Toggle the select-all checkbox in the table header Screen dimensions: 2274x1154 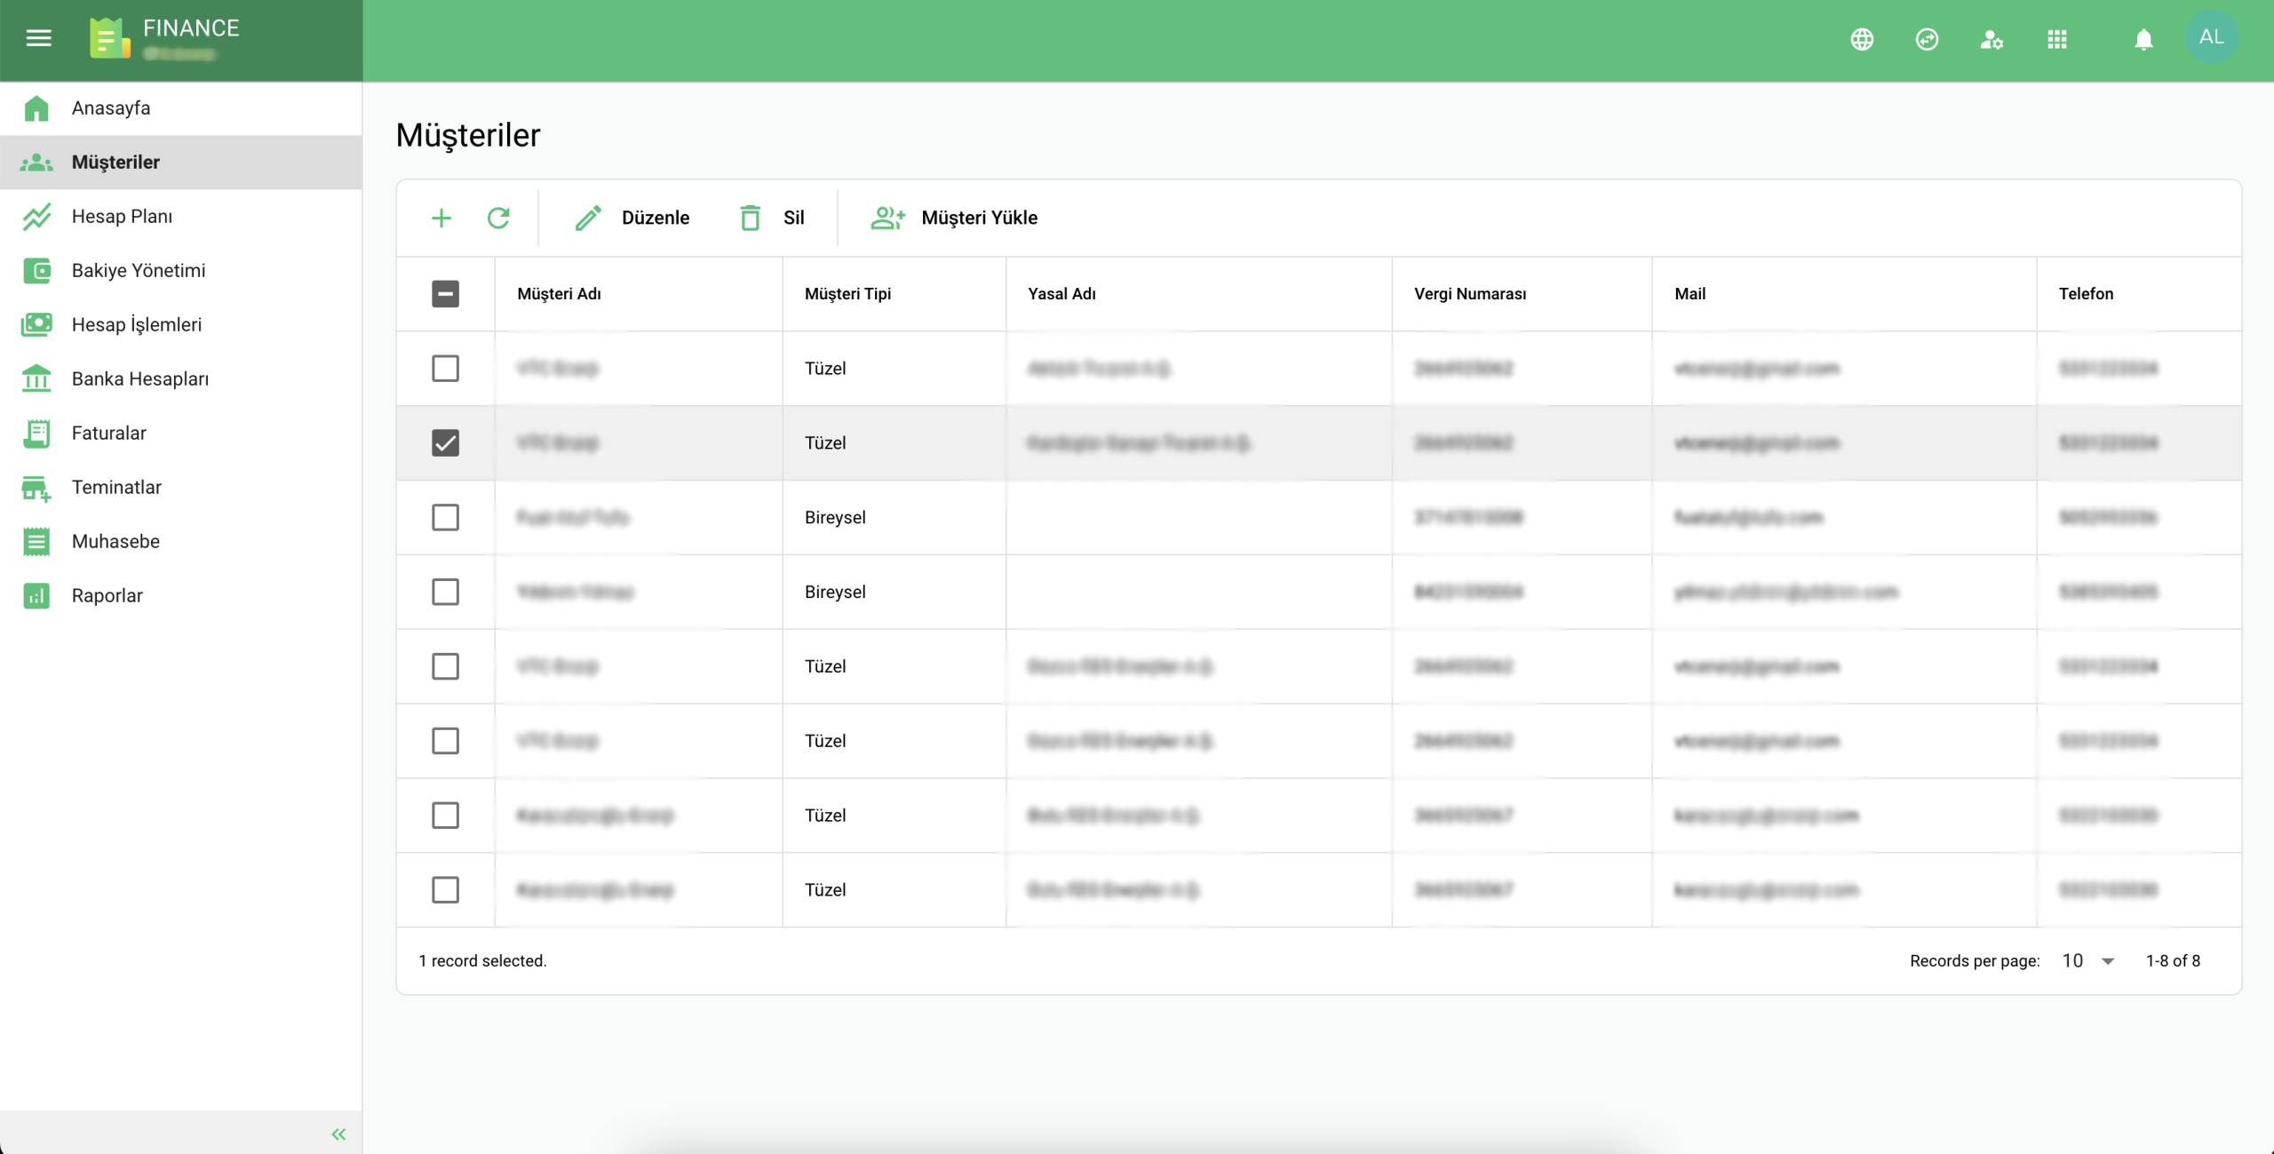click(x=445, y=293)
